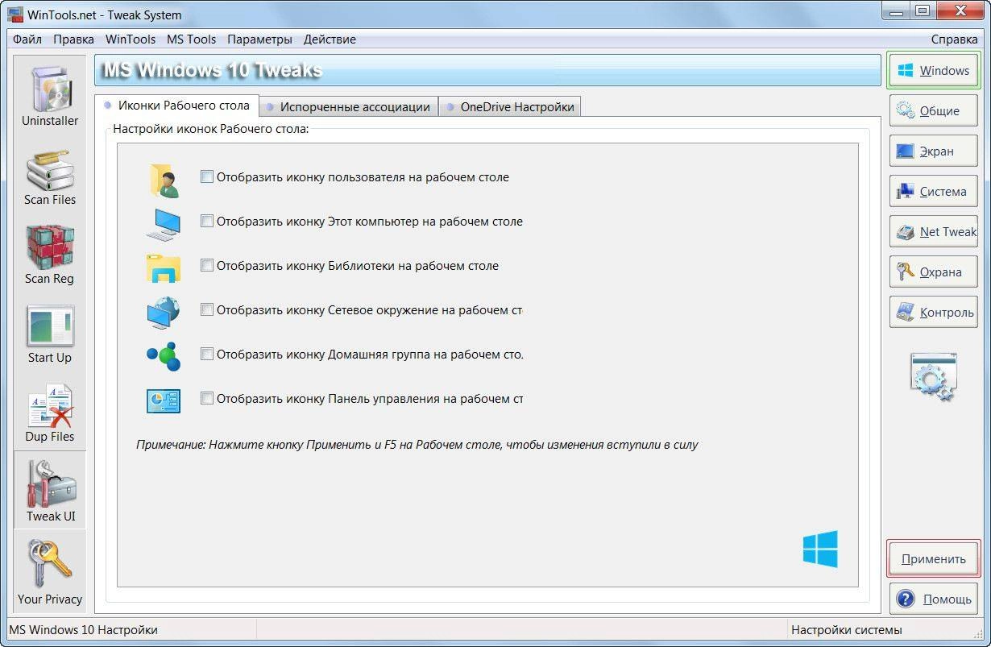Enable Отобразить иконку Панель управления checkbox
This screenshot has height=647, width=991.
(x=207, y=398)
